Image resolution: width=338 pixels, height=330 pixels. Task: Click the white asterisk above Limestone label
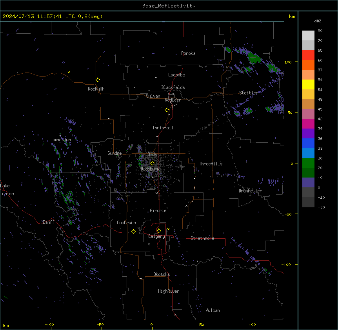(x=60, y=135)
